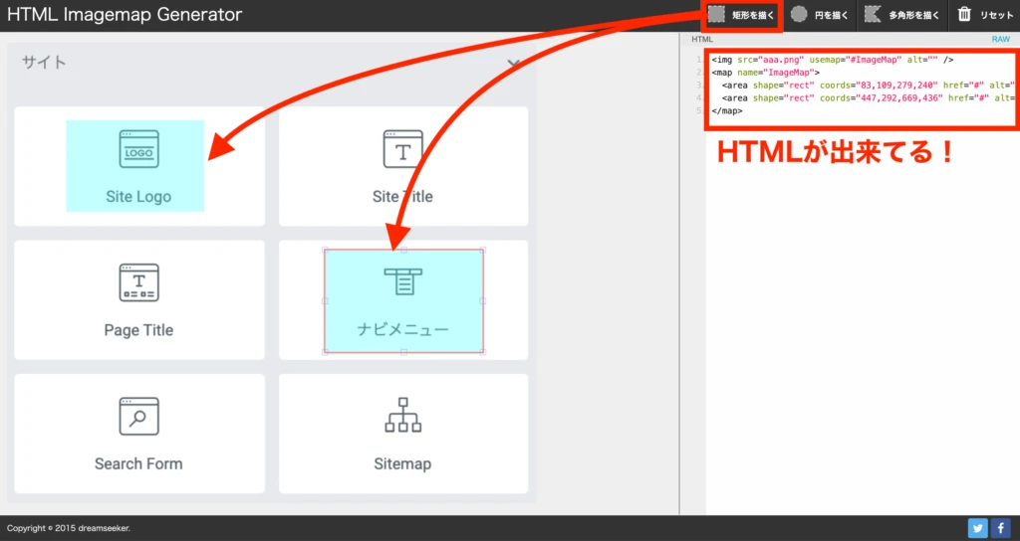Click the img src code line

[x=832, y=60]
